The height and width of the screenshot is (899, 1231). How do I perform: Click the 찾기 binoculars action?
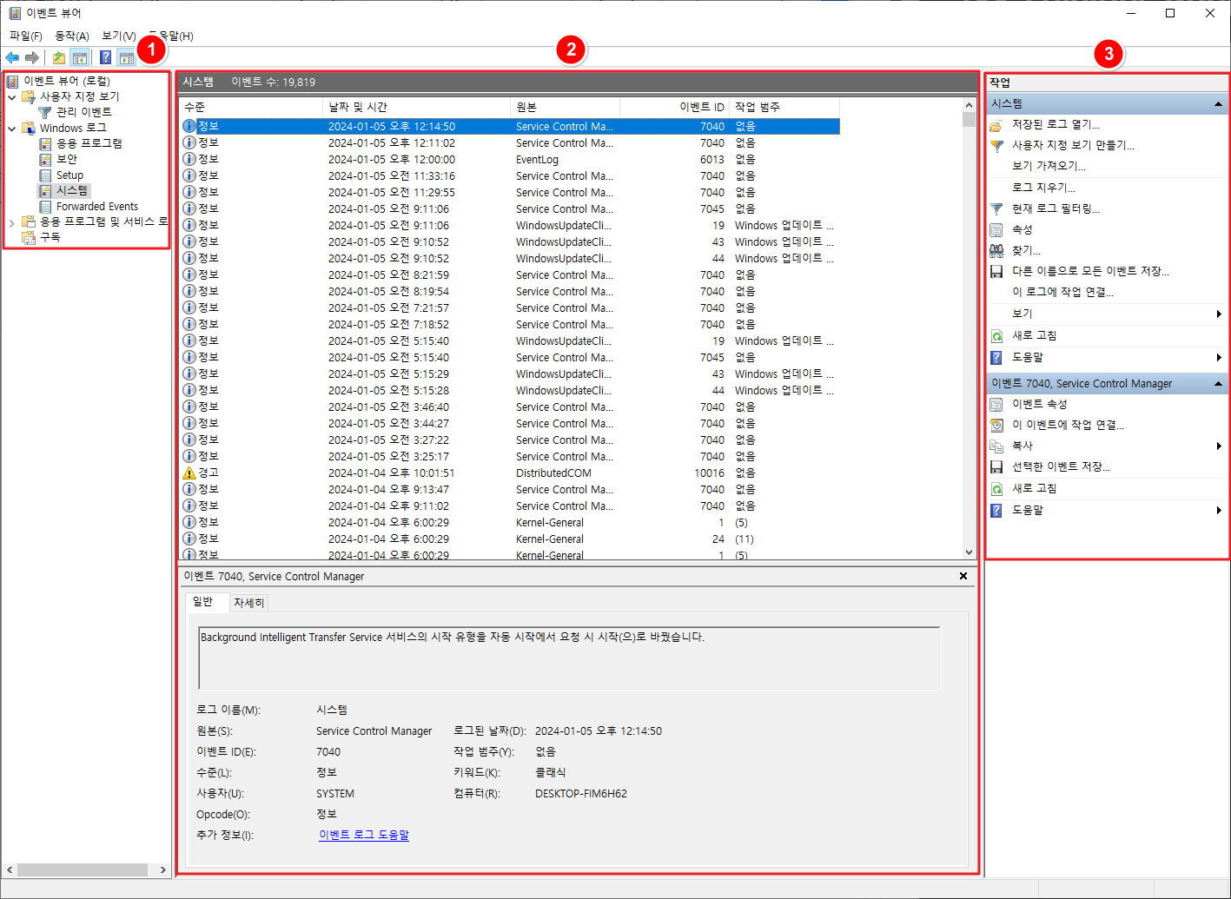tap(1026, 250)
